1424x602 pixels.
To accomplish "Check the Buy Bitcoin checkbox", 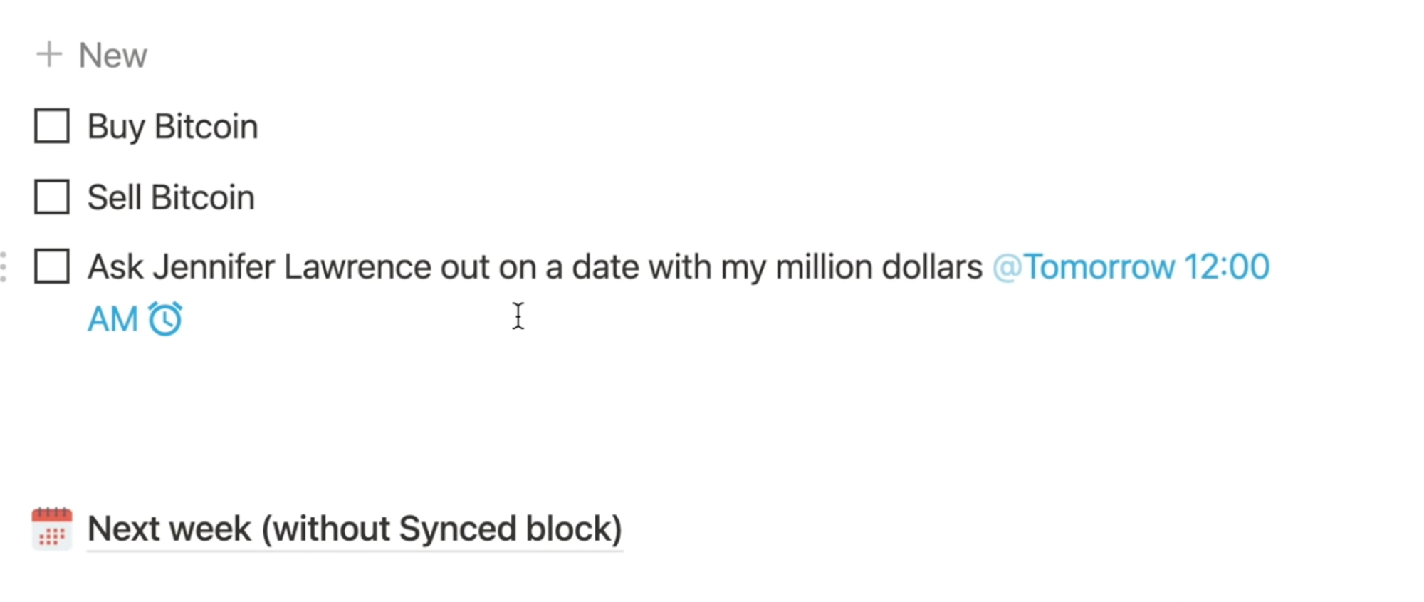I will [x=52, y=126].
